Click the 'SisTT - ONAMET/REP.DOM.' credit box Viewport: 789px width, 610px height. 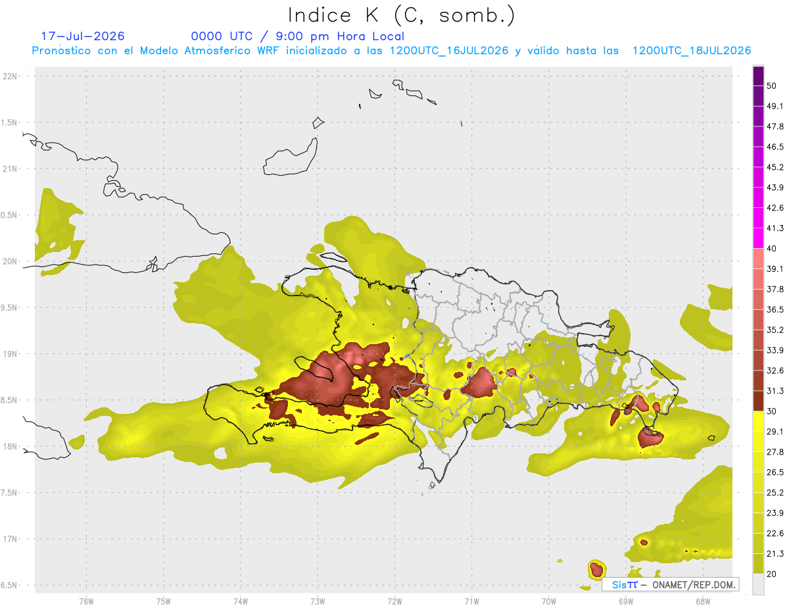point(671,584)
